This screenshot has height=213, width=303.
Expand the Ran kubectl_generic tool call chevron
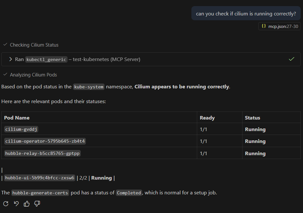(x=10, y=59)
